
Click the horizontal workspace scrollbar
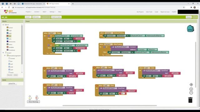pyautogui.click(x=110, y=105)
